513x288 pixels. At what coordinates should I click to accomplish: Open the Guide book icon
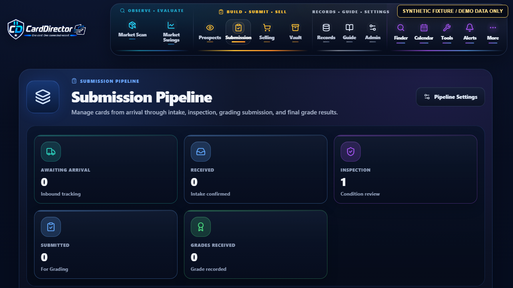coord(349,28)
